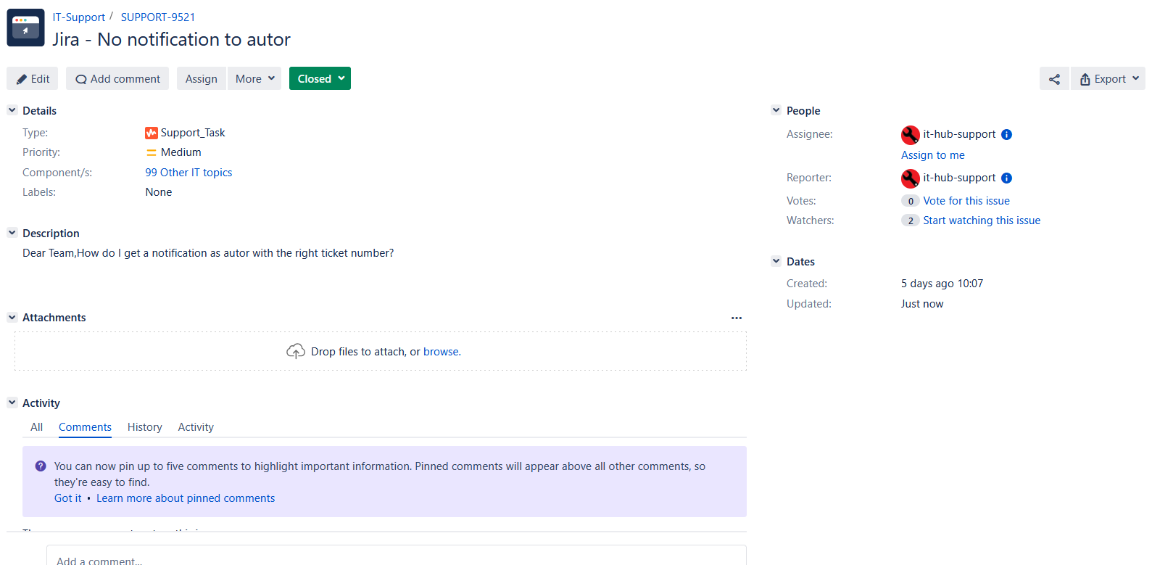The width and height of the screenshot is (1152, 565).
Task: Open the Closed status dropdown
Action: click(320, 78)
